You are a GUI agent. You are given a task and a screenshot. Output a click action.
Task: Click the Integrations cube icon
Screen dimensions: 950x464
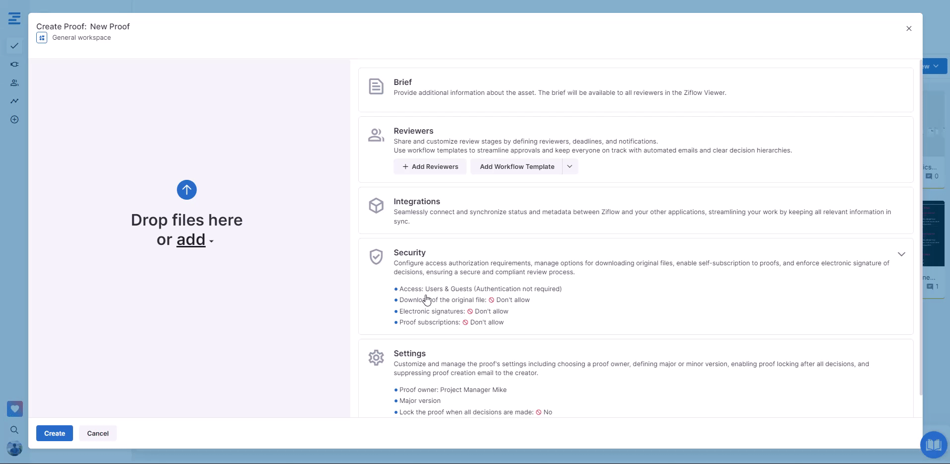coord(376,205)
